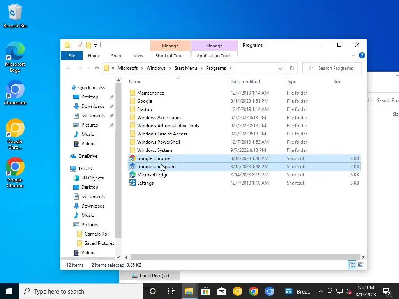The height and width of the screenshot is (299, 399).
Task: Open the Camera Roll folder
Action: pos(97,234)
